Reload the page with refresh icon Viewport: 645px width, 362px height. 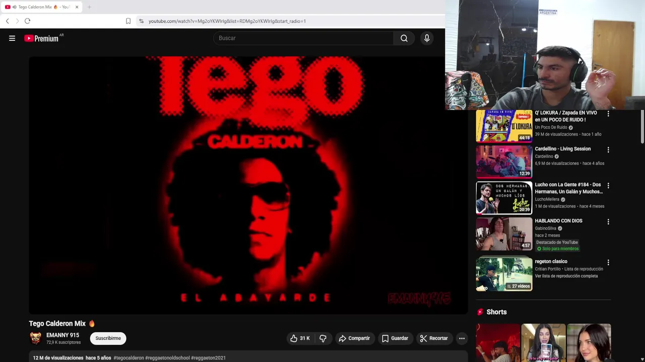[x=28, y=21]
